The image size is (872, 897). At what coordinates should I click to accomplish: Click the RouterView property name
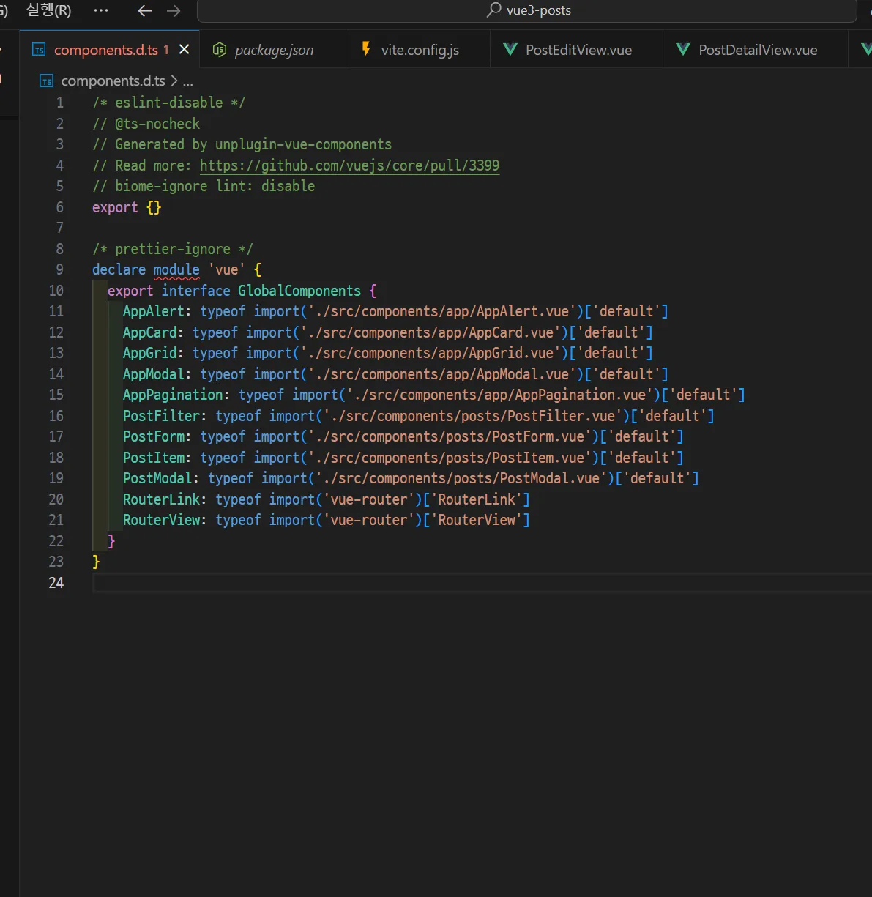(161, 520)
